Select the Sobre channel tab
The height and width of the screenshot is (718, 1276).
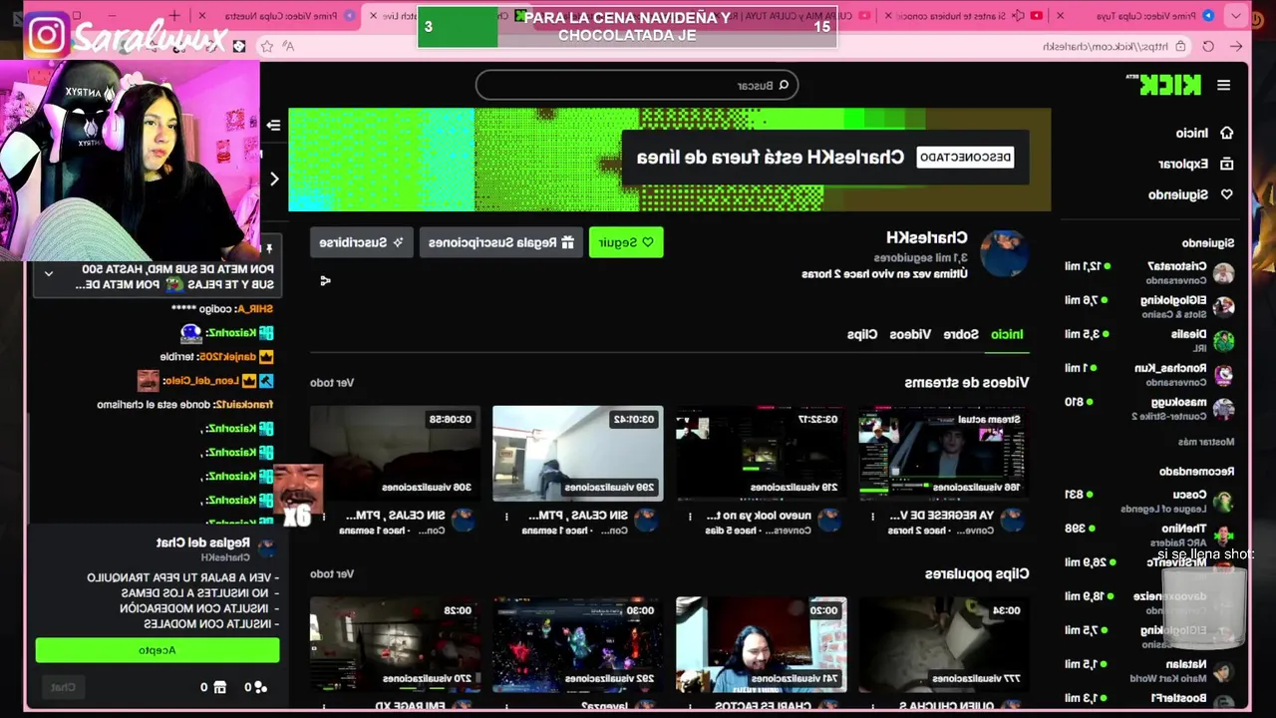(961, 334)
